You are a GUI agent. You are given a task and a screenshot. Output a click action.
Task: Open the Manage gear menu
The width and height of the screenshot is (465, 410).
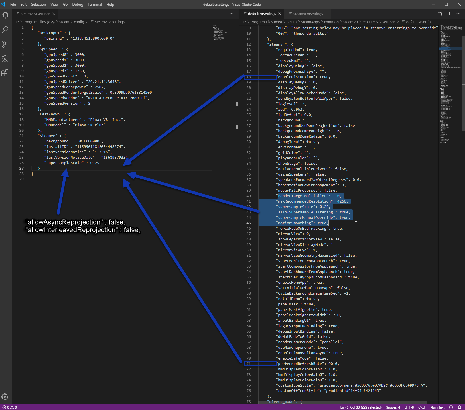pos(5,397)
